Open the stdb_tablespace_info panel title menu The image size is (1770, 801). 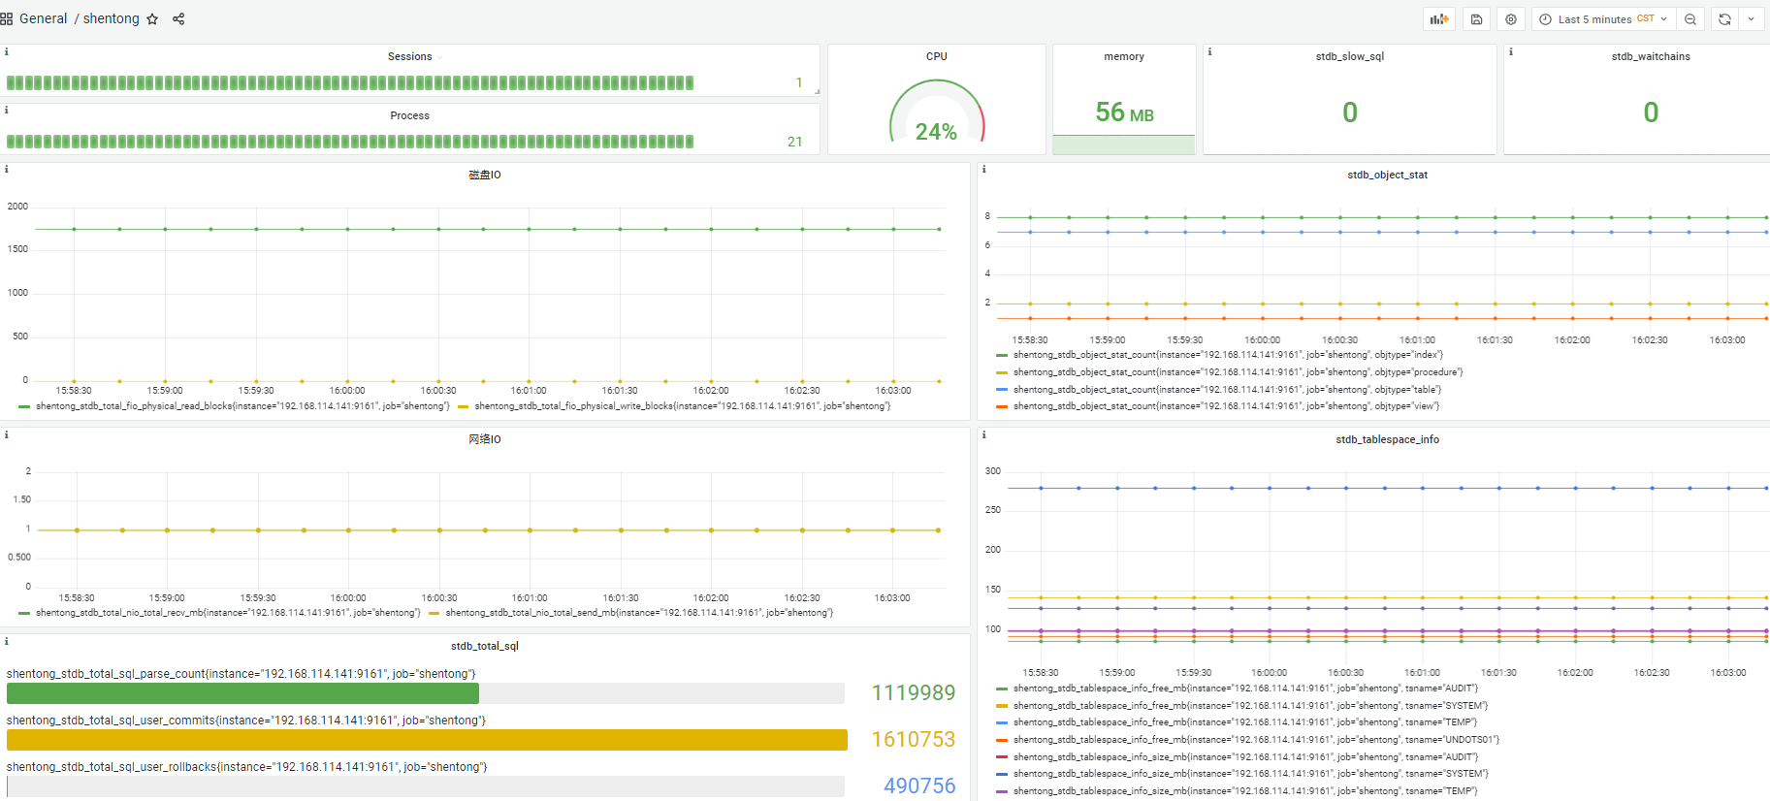1387,440
